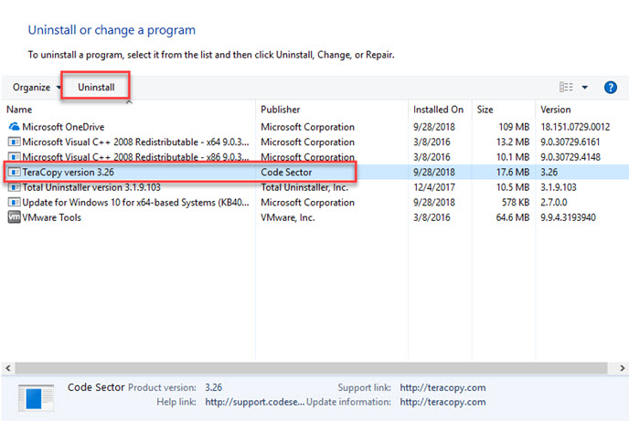Click VMware, Inc. publisher cell
This screenshot has height=421, width=629.
(x=288, y=217)
